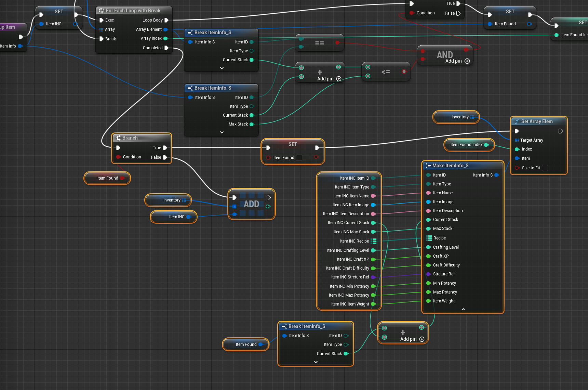Click the Branch node icon

[x=118, y=138]
